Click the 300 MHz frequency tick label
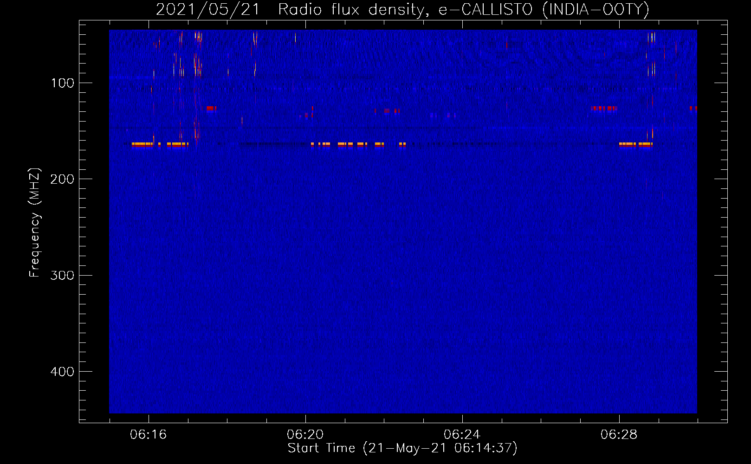751x464 pixels. [x=62, y=275]
